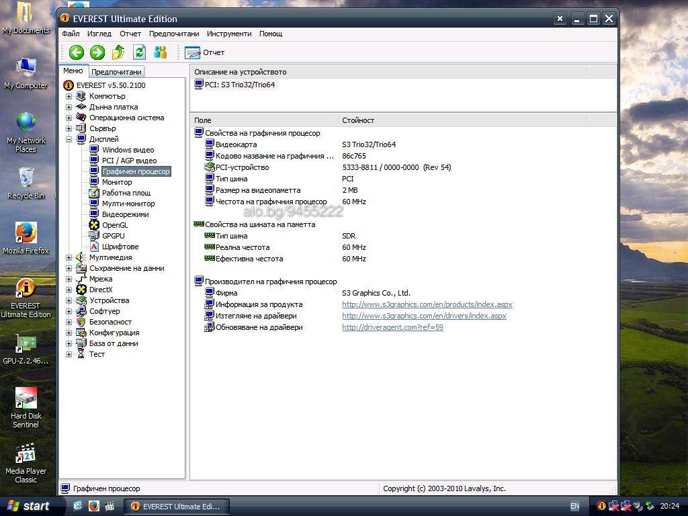Select PCI / AGP видео tree item
This screenshot has height=516, width=688.
129,161
